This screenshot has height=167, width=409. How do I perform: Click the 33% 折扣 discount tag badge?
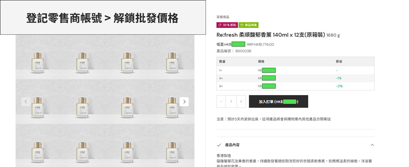pos(227,25)
